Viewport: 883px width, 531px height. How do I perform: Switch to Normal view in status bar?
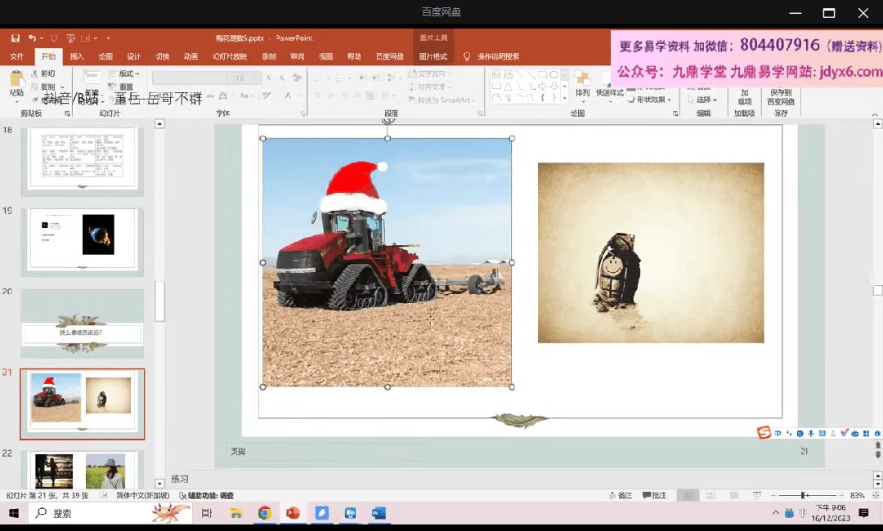(689, 496)
